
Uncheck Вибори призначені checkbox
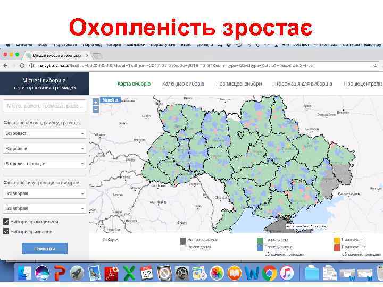tap(6, 231)
